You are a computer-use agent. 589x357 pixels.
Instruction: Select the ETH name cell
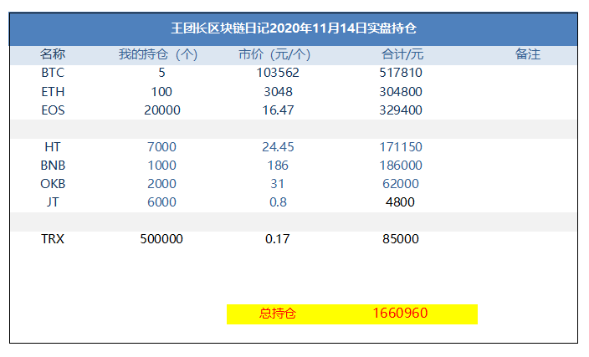tap(53, 91)
